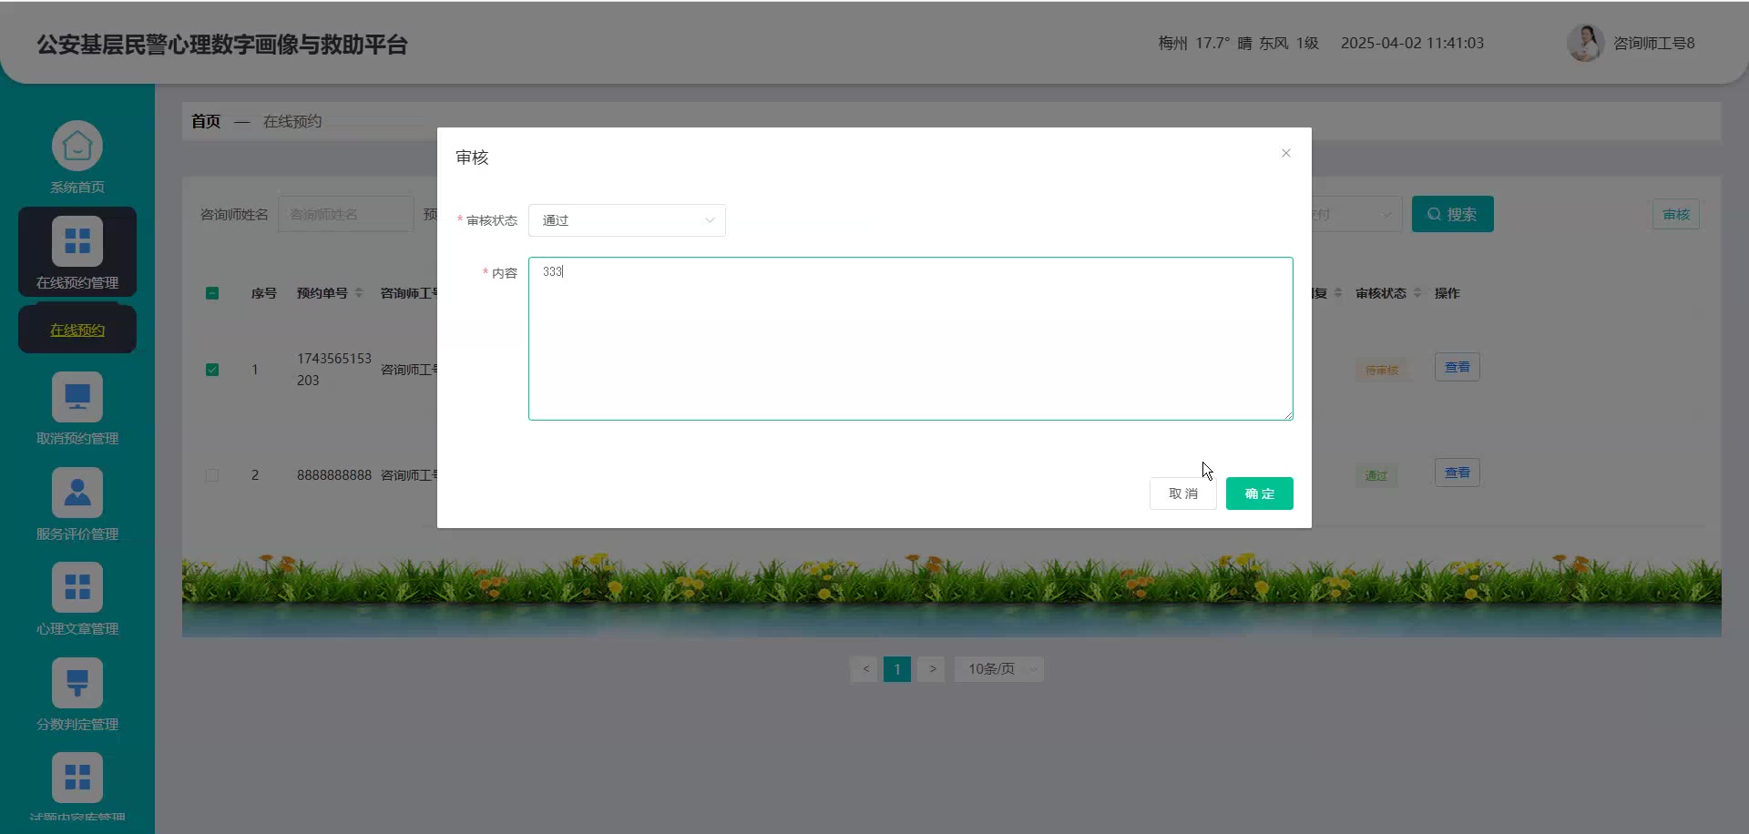Screen dimensions: 1749x834
Task: Select the 在线预约 submenu item
Action: [77, 330]
